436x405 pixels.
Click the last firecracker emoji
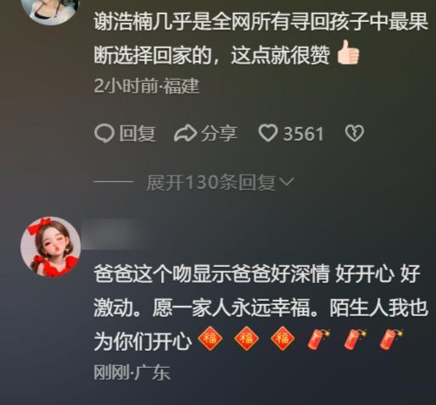coord(391,339)
